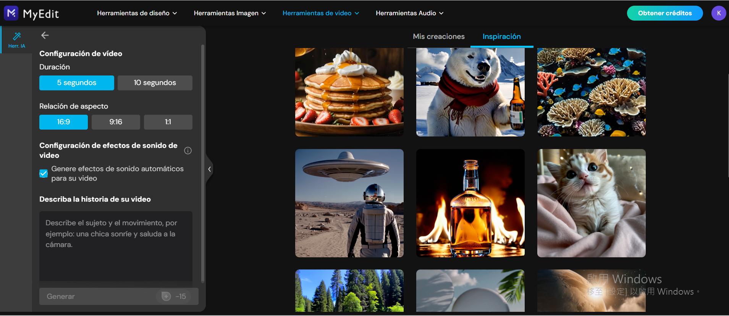Screen dimensions: 729x316
Task: Switch to Inspiración tab
Action: tap(502, 37)
